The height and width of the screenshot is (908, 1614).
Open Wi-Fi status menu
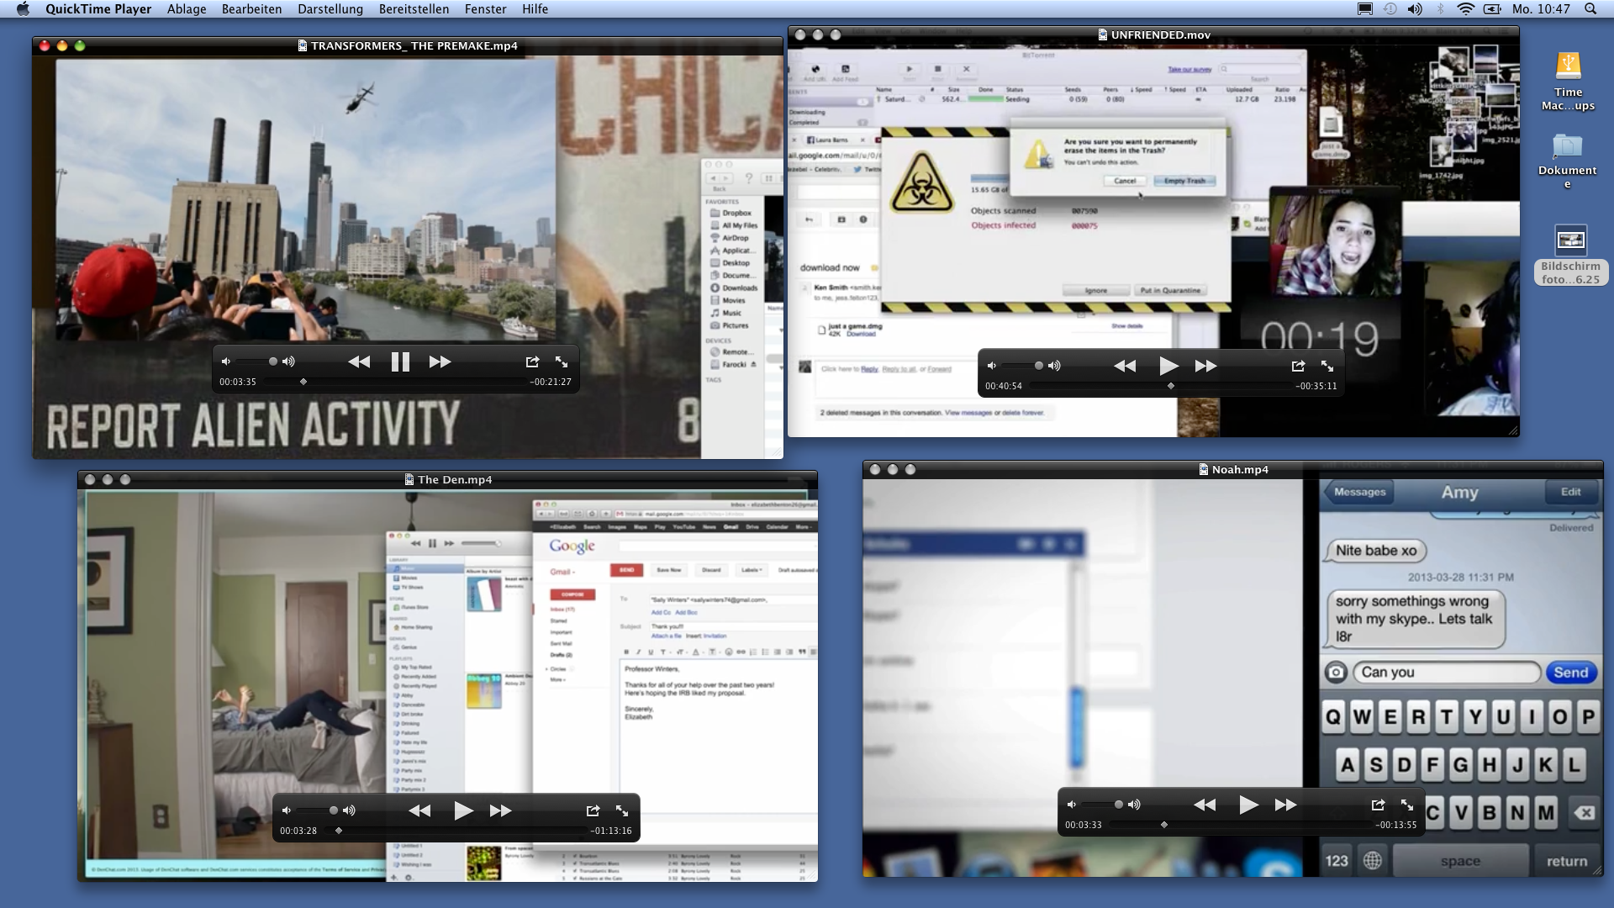click(x=1465, y=9)
